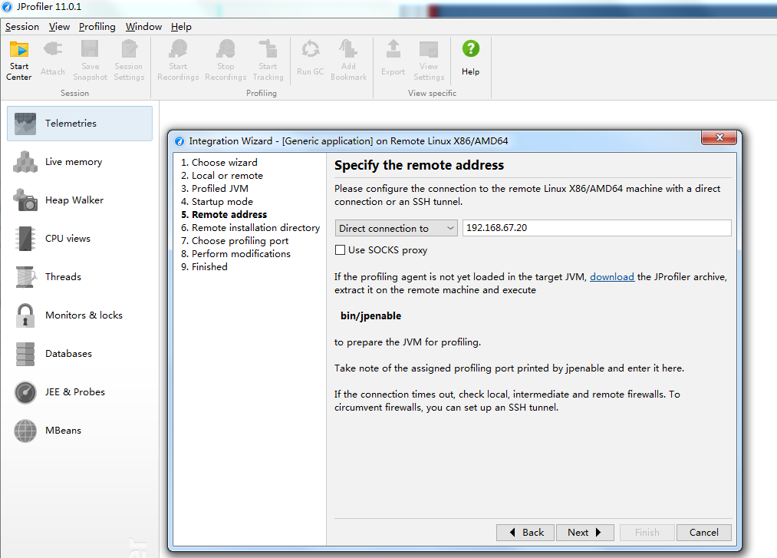Click wizard step 9. Finished
This screenshot has width=777, height=558.
click(x=204, y=267)
